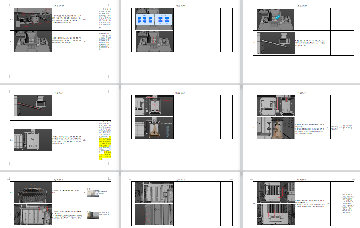Screen dimensions: 360x228
Task: Click the '4s' duration cell
Action: tap(84, 192)
